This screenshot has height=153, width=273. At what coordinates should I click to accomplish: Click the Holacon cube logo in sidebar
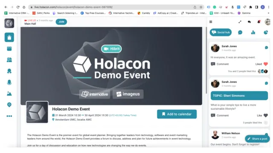tap(9, 23)
